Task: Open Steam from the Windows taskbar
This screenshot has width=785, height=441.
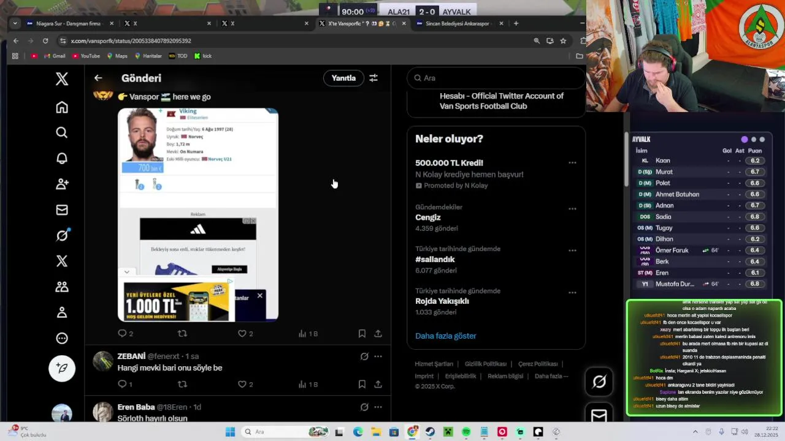Action: coord(431,432)
